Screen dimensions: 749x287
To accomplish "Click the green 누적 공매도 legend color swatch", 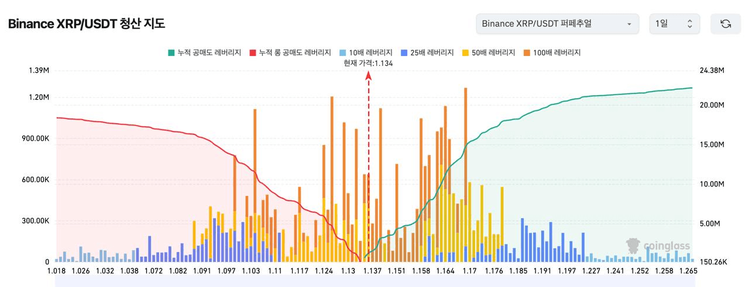I will click(x=171, y=52).
